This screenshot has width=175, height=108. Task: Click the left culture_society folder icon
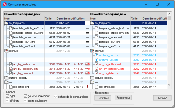point(6,78)
